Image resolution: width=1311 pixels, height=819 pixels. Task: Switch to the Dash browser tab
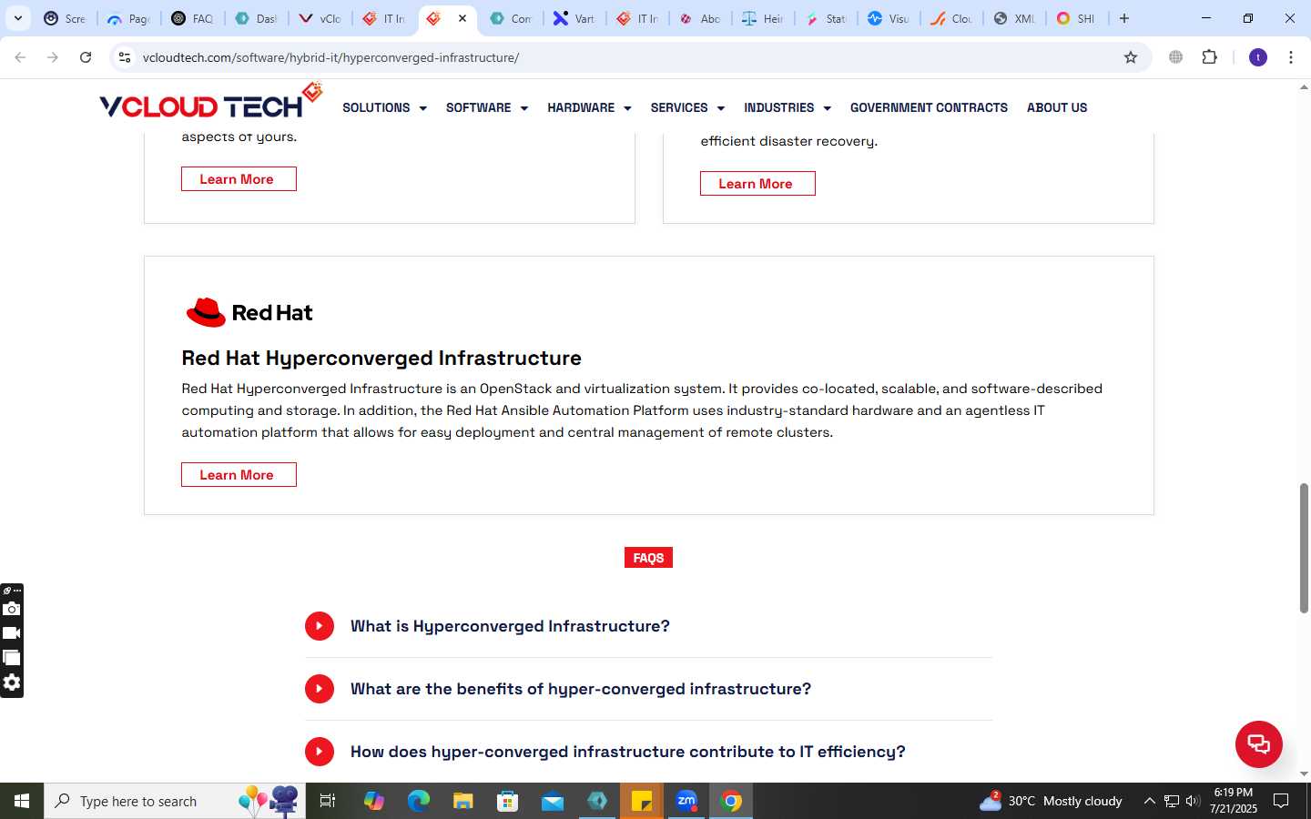(256, 18)
